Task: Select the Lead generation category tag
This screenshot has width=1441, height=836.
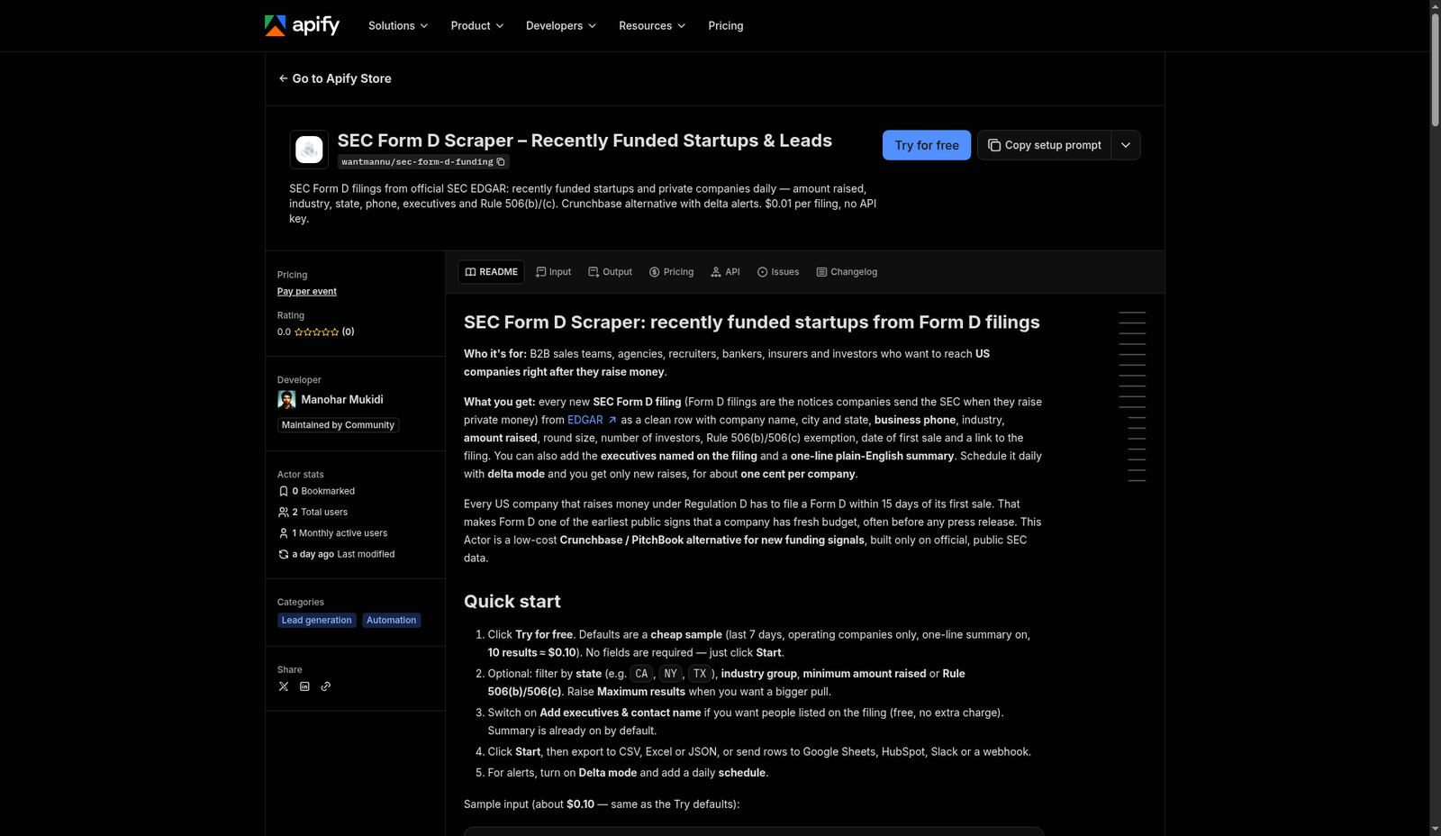Action: click(x=316, y=620)
